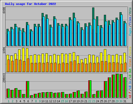Click the 'Sites' legend label

[x=130, y=63]
